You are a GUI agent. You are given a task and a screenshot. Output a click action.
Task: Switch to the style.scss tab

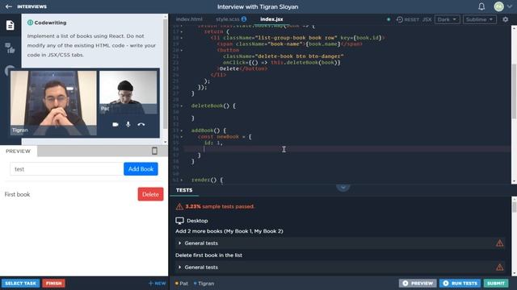[228, 19]
